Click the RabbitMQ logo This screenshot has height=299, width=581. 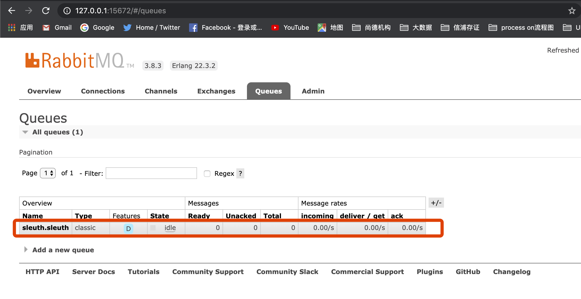(x=75, y=61)
